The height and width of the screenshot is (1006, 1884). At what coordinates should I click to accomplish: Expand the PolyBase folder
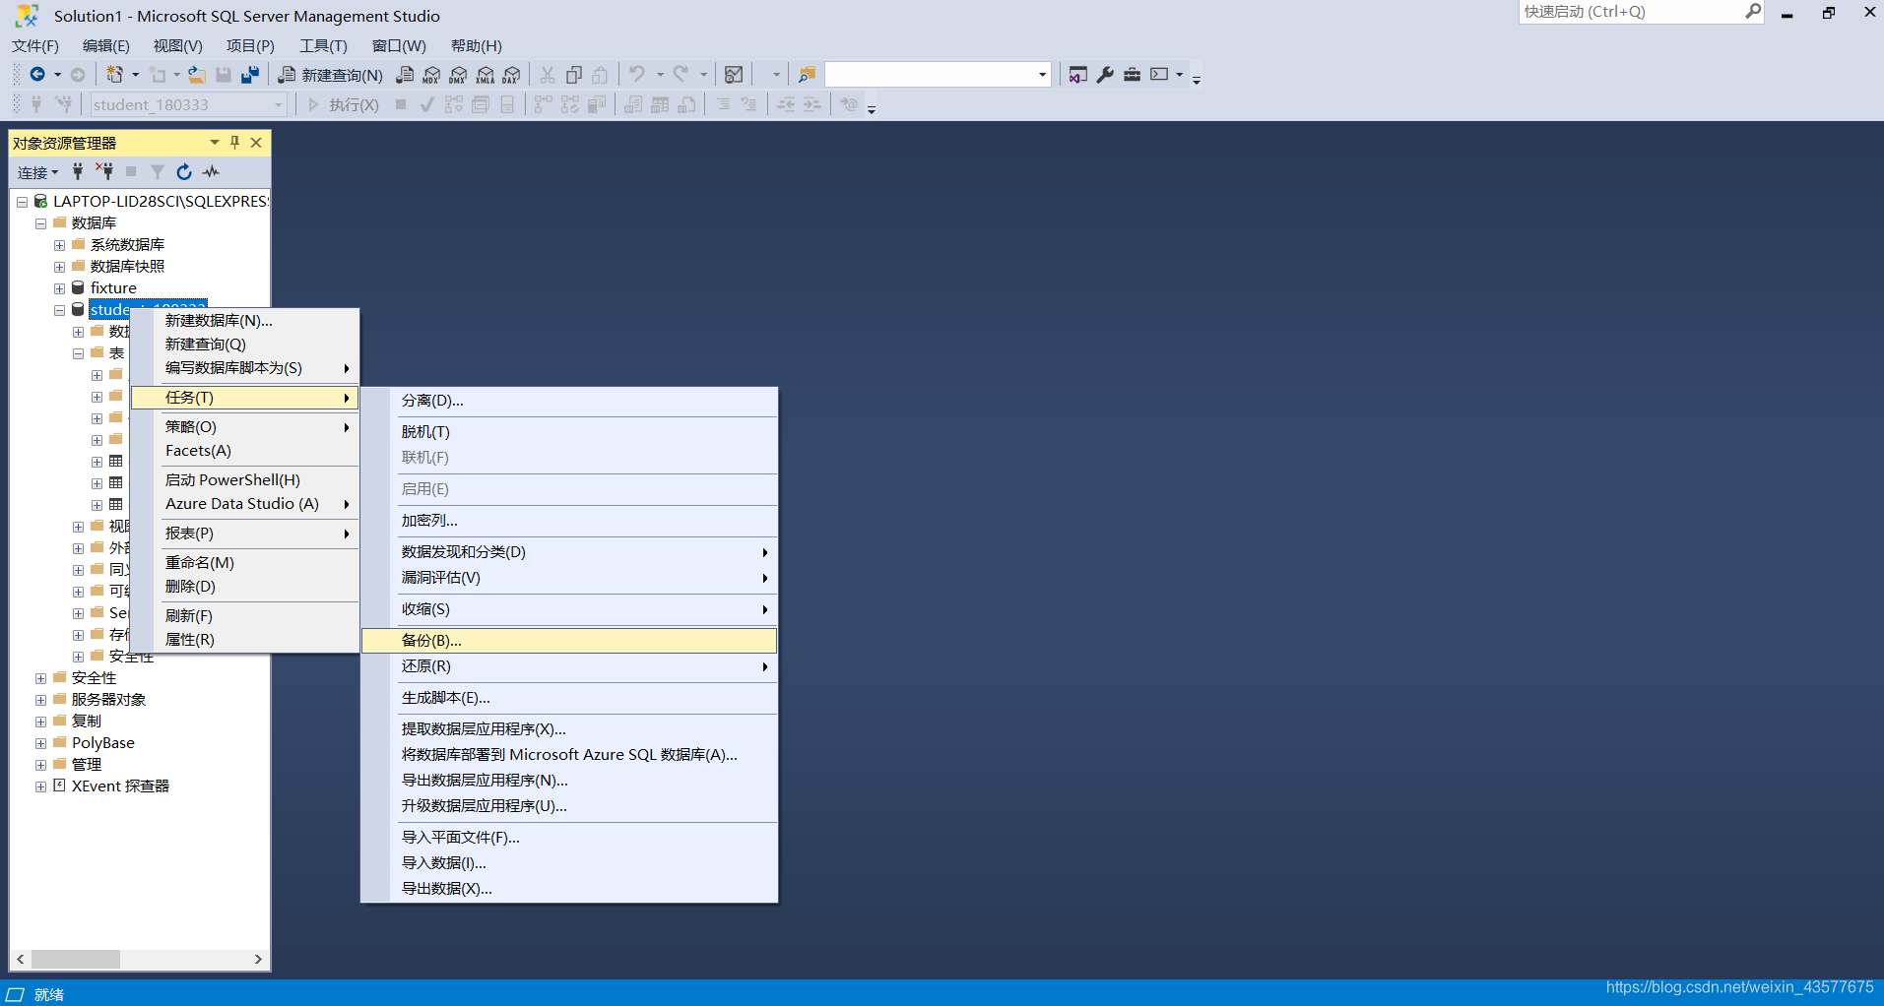click(40, 743)
